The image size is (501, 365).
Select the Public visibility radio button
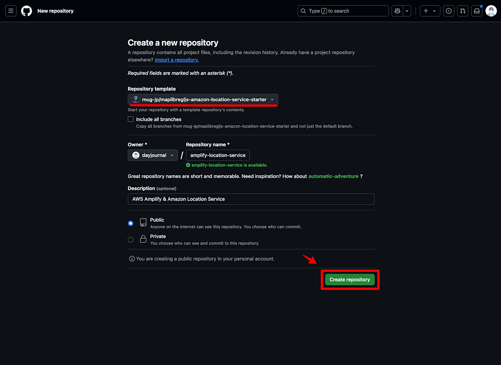pyautogui.click(x=131, y=223)
